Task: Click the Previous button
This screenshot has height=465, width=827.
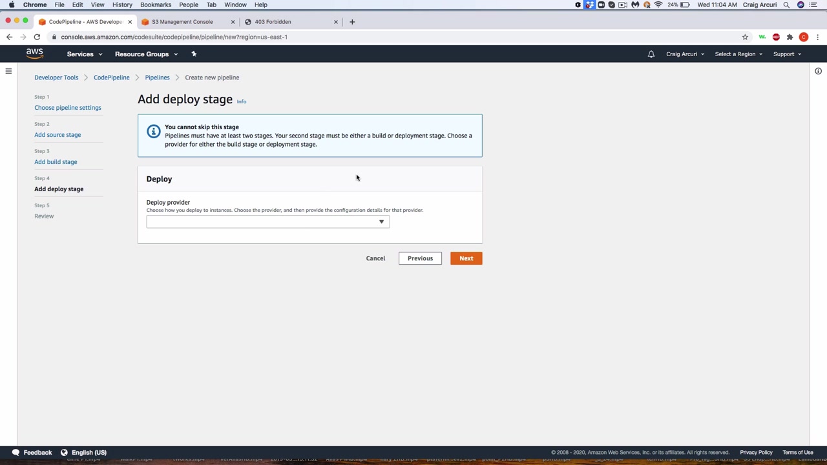Action: [x=420, y=258]
